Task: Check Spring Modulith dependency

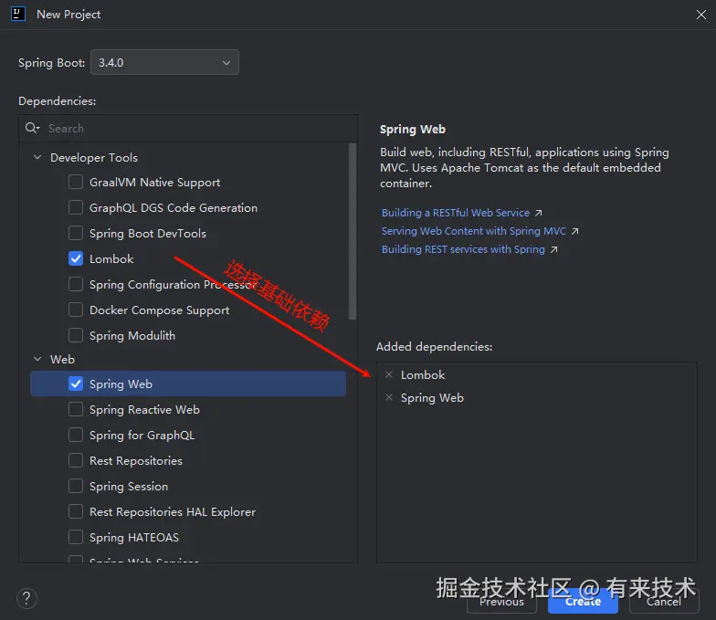Action: [76, 335]
